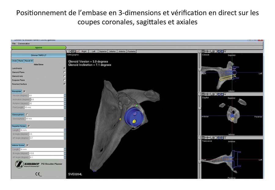Check the Glenosphere checkbox
This screenshot has height=190, width=275.
(27, 115)
